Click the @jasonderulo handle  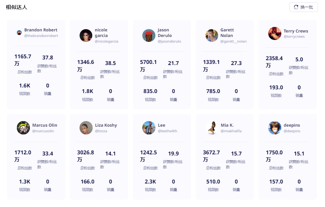click(169, 41)
